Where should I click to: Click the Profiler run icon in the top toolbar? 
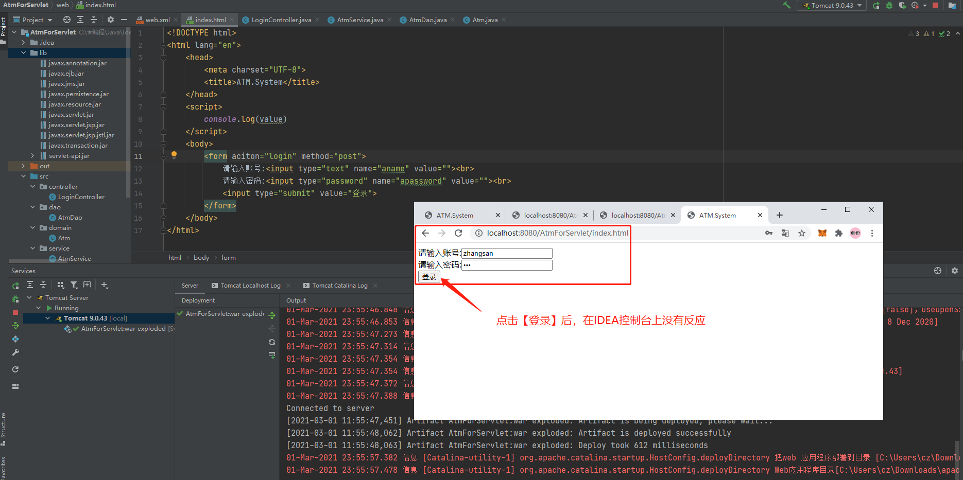(x=915, y=6)
